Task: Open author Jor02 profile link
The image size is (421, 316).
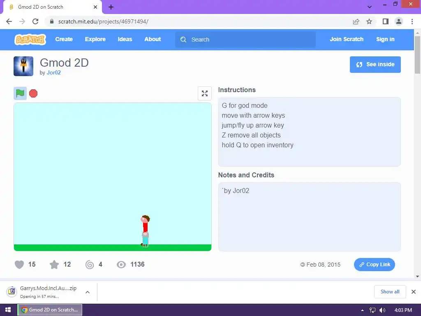Action: tap(54, 72)
